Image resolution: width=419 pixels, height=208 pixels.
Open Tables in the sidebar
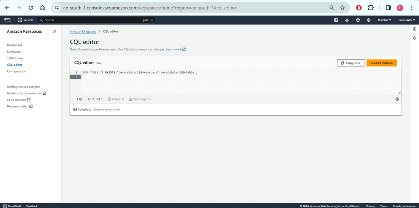(x=11, y=58)
